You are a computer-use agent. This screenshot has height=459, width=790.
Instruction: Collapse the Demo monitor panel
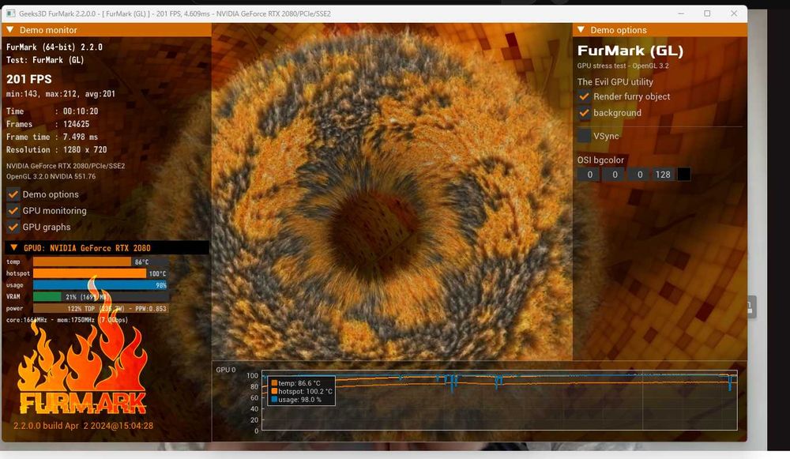9,30
